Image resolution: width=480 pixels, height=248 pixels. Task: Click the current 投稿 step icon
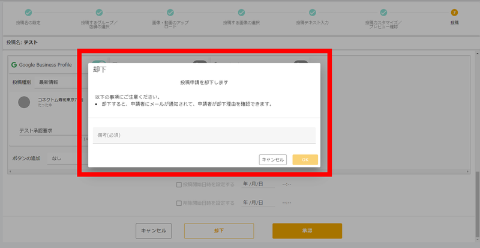(x=454, y=12)
